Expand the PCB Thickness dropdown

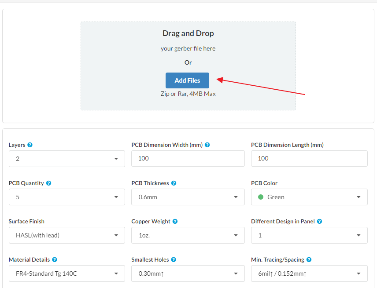pos(188,197)
